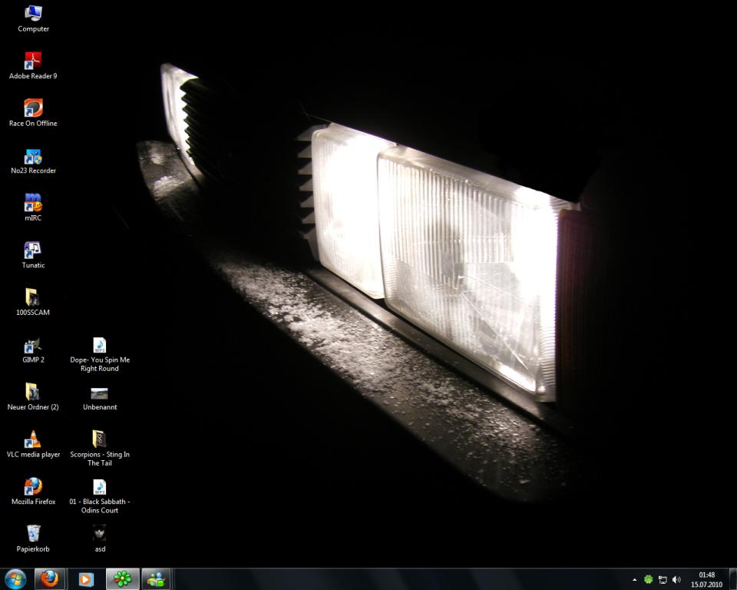The height and width of the screenshot is (590, 737).
Task: Show hidden system tray icons
Action: 634,579
